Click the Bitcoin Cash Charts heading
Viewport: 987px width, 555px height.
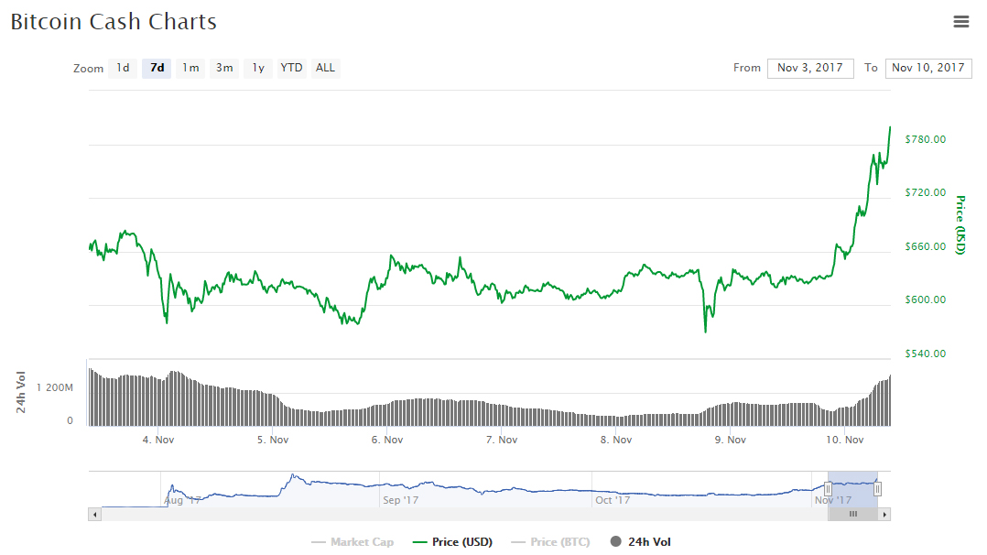pyautogui.click(x=114, y=22)
